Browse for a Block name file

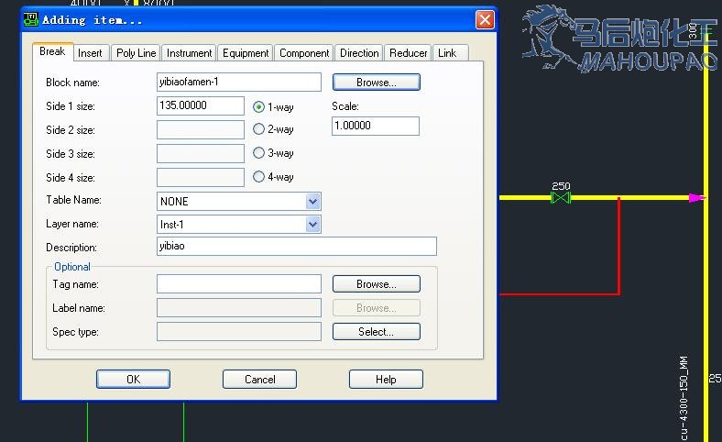[376, 83]
